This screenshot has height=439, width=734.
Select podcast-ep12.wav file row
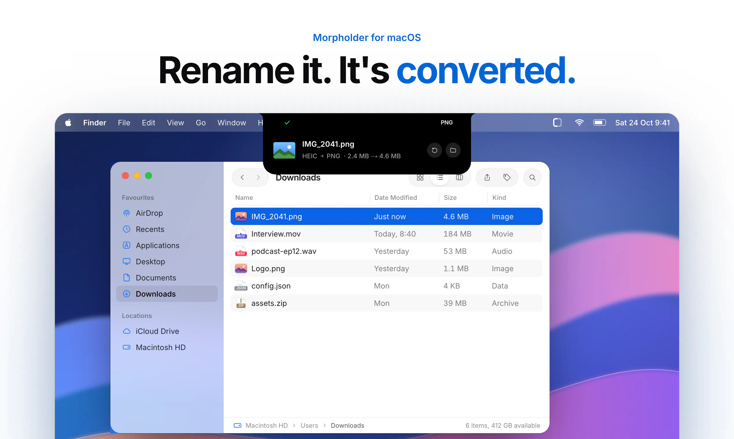pyautogui.click(x=386, y=251)
